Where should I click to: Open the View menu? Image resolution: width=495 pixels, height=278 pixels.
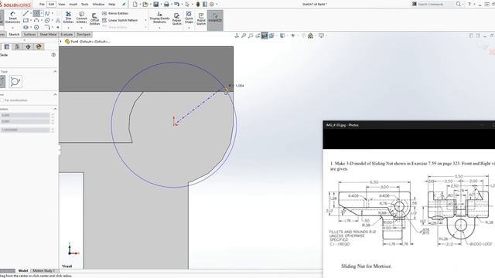pyautogui.click(x=62, y=5)
